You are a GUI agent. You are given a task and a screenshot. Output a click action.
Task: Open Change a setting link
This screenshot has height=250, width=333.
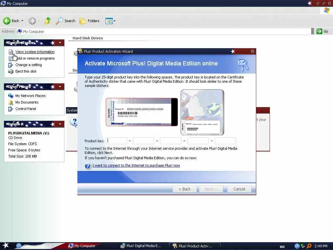click(29, 65)
